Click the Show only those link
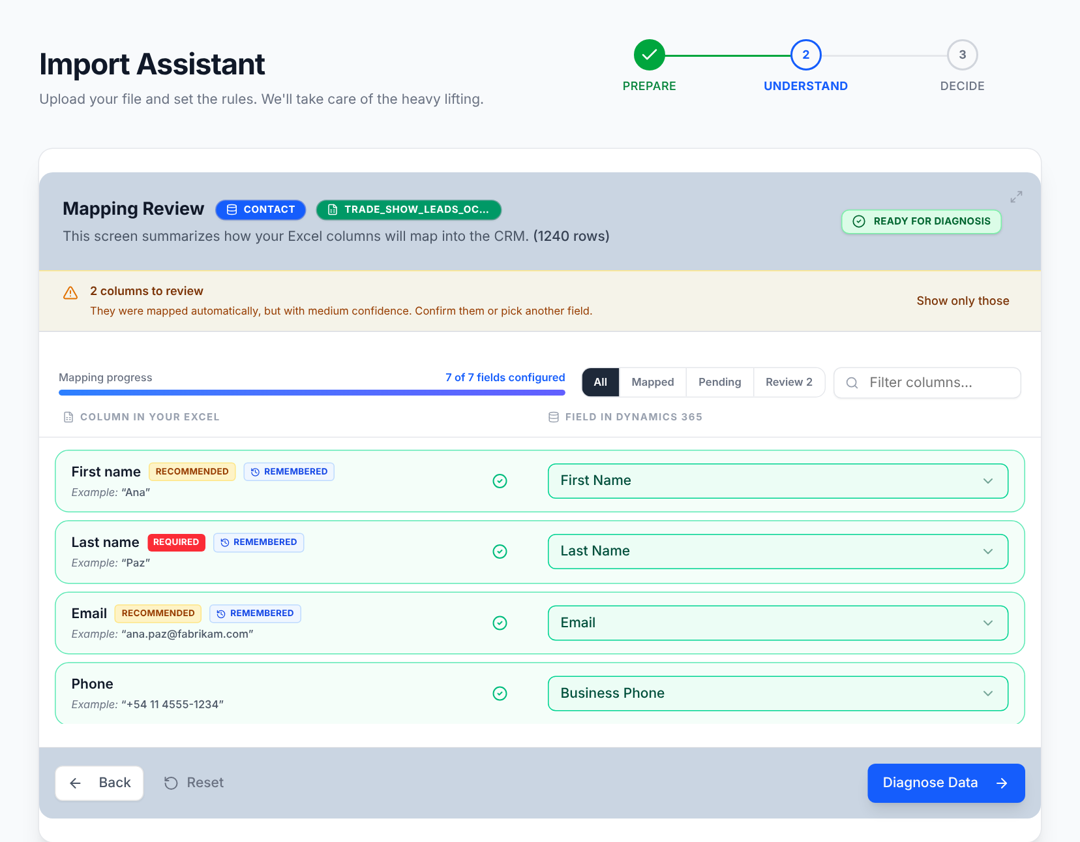 (963, 301)
